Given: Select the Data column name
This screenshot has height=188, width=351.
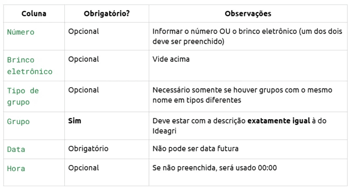Looking at the screenshot, I should (x=16, y=149).
